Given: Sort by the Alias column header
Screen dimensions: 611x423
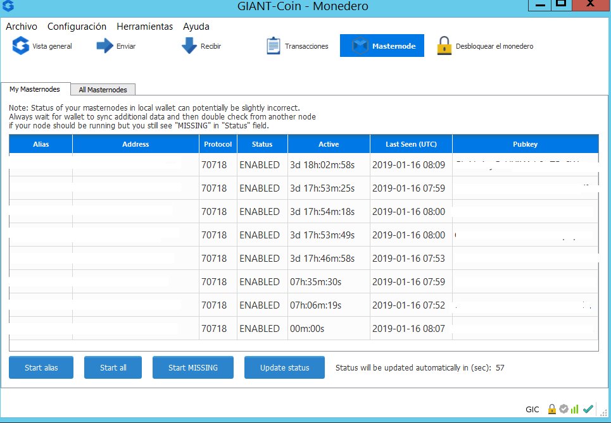Looking at the screenshot, I should tap(41, 144).
